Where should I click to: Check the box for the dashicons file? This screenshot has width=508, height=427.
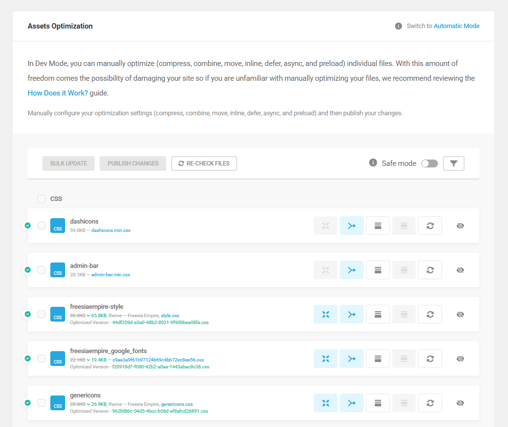click(41, 226)
